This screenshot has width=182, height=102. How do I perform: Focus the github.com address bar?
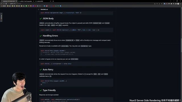tap(81, 4)
